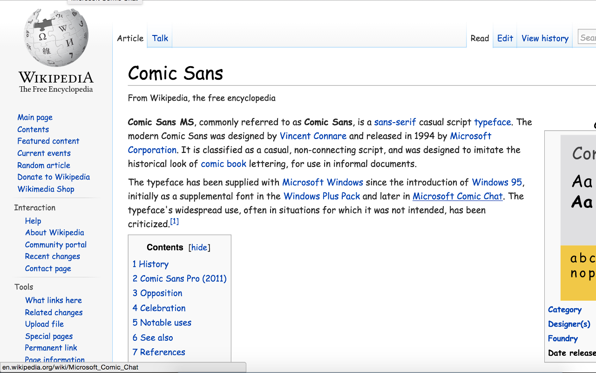Open the Community portal link
The width and height of the screenshot is (596, 373).
tap(56, 245)
